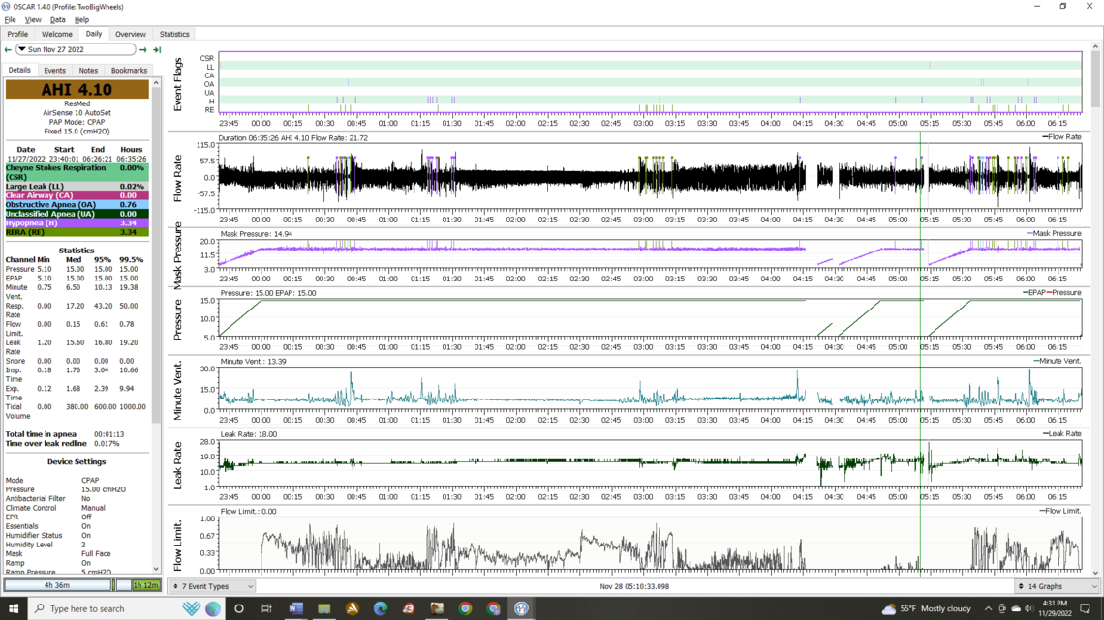This screenshot has width=1104, height=620.
Task: Expand the 14 Graphs dropdown
Action: [x=1057, y=586]
